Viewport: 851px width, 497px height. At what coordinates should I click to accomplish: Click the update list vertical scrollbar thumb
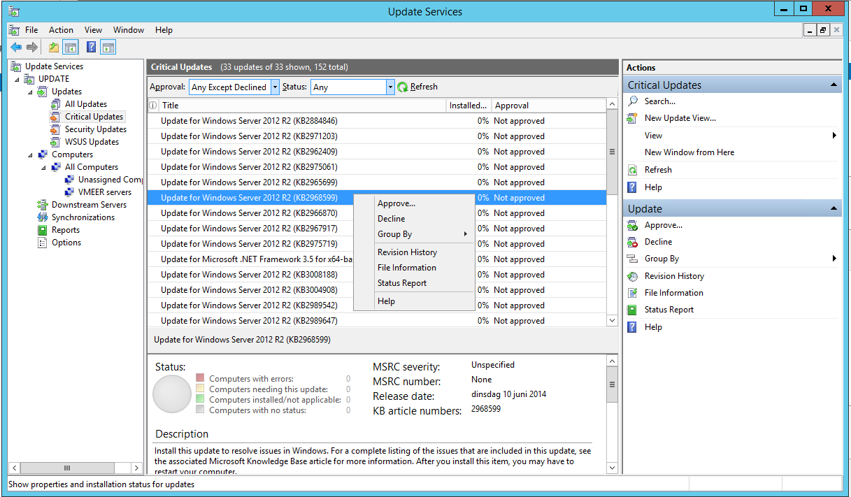[x=613, y=152]
